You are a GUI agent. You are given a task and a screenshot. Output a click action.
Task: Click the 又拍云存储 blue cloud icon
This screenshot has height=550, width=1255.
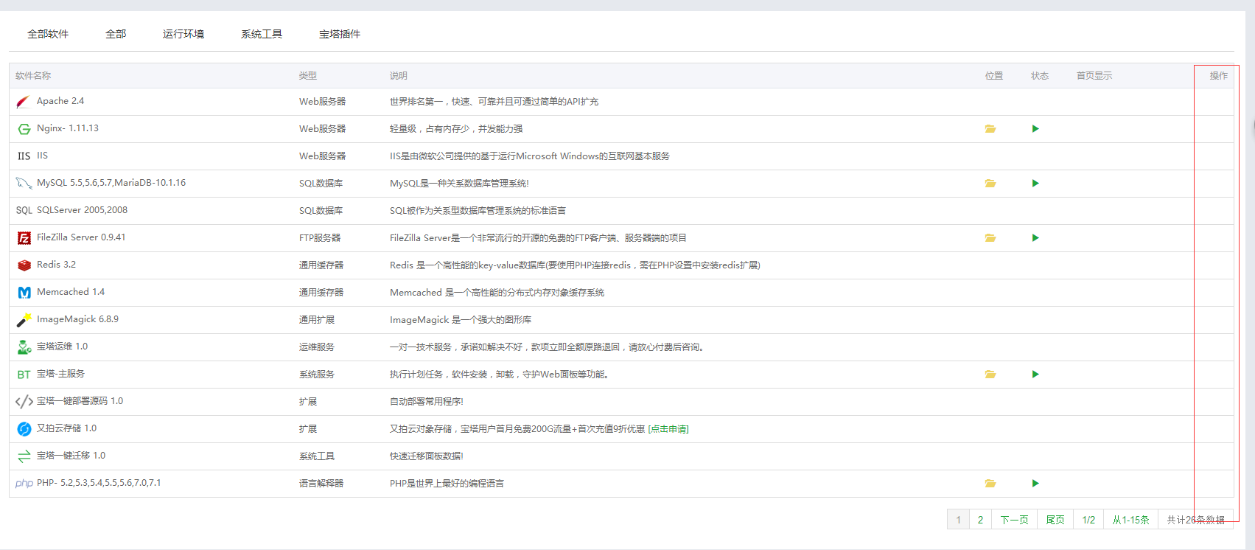(24, 429)
